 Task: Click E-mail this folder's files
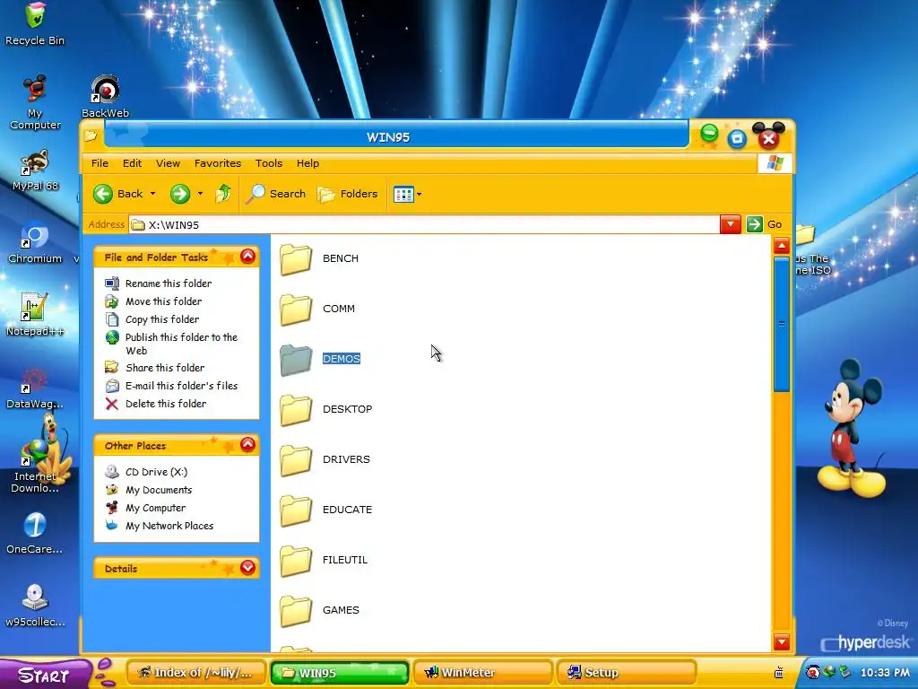tap(171, 386)
